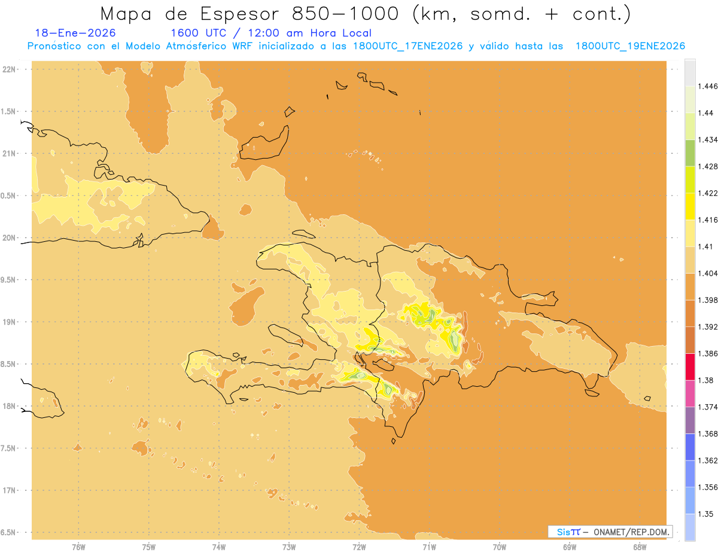Click the '1.44' colorbar value
This screenshot has height=555, width=718.
705,113
